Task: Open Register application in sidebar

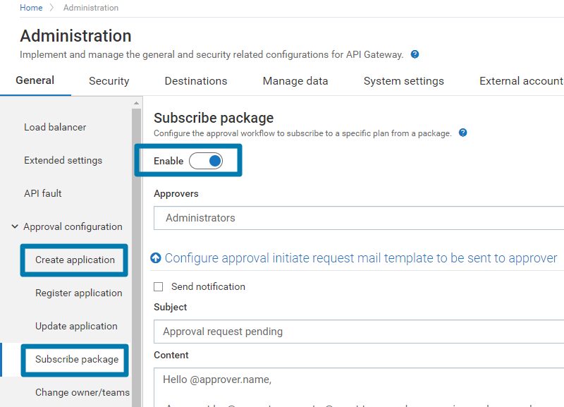Action: click(78, 293)
